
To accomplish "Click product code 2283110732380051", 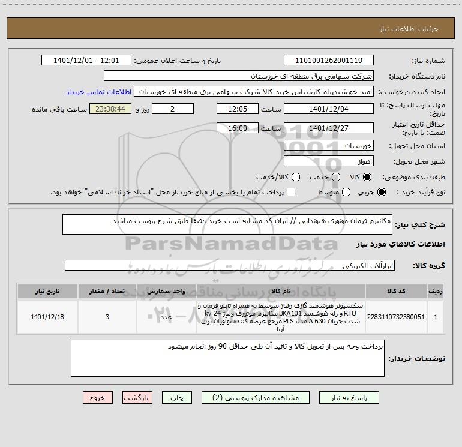I will pyautogui.click(x=396, y=317).
